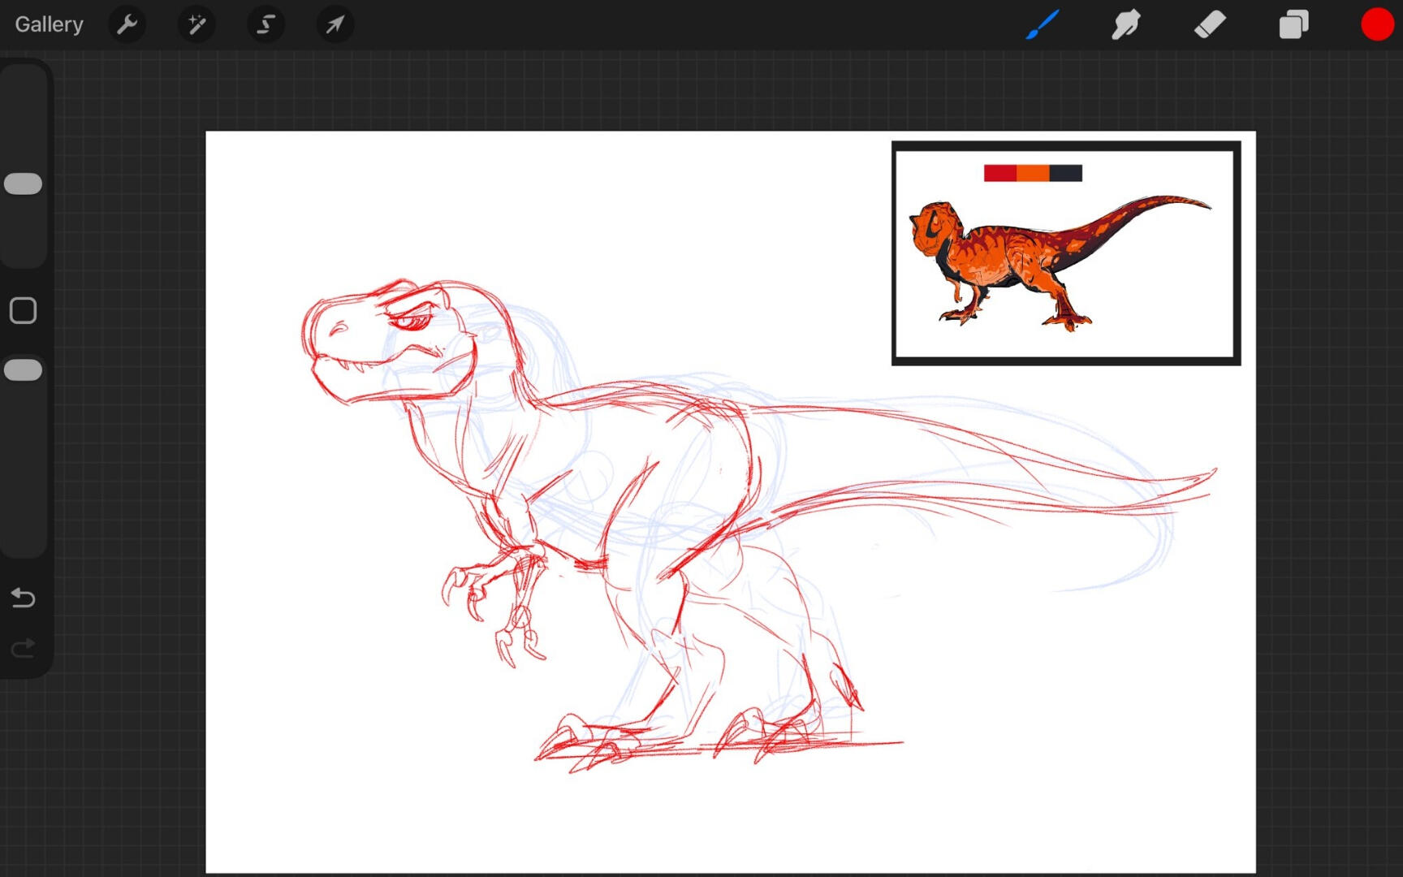Redo the undone stroke
Screen dimensions: 1403x877
(x=24, y=647)
